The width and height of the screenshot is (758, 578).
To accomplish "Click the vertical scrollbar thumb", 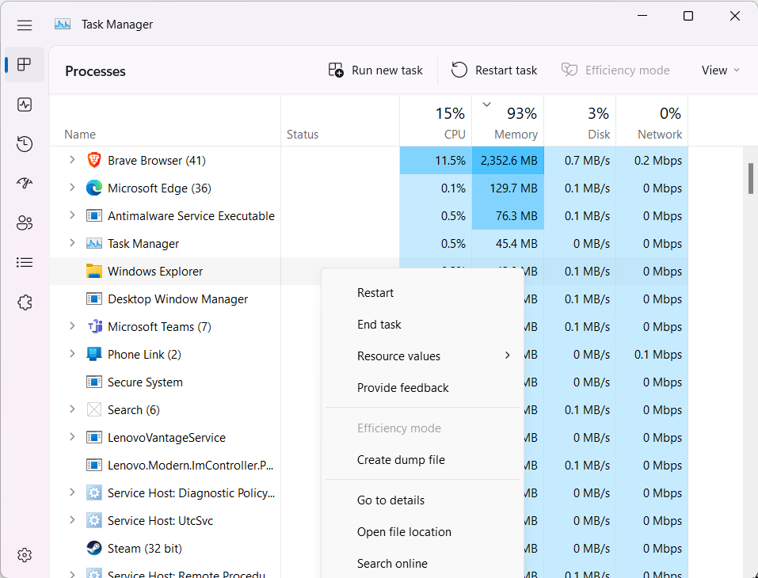I will click(x=750, y=178).
